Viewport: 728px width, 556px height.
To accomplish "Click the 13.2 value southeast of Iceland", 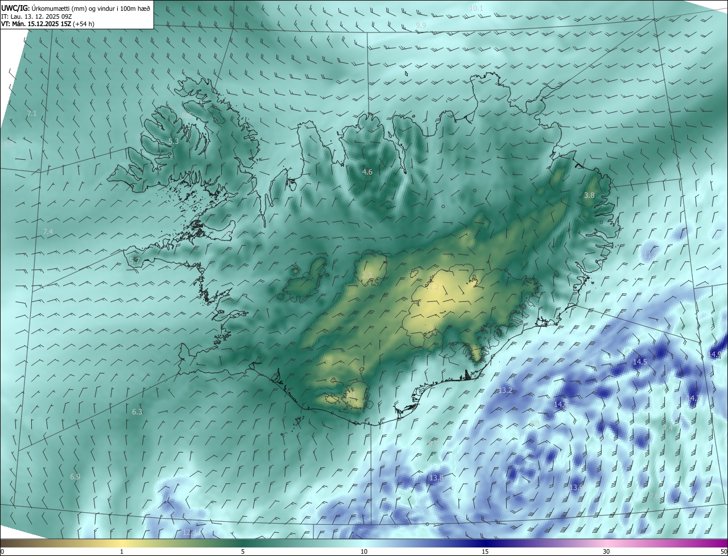I will pyautogui.click(x=505, y=390).
